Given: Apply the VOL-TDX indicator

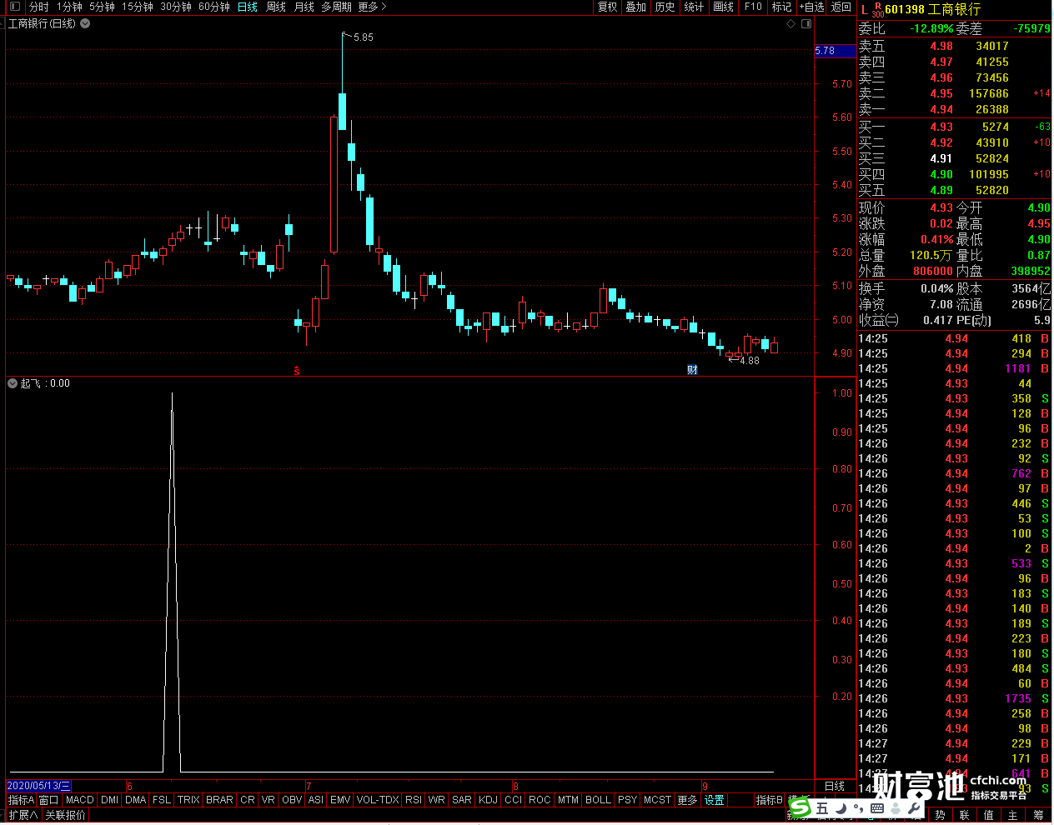Looking at the screenshot, I should 378,800.
